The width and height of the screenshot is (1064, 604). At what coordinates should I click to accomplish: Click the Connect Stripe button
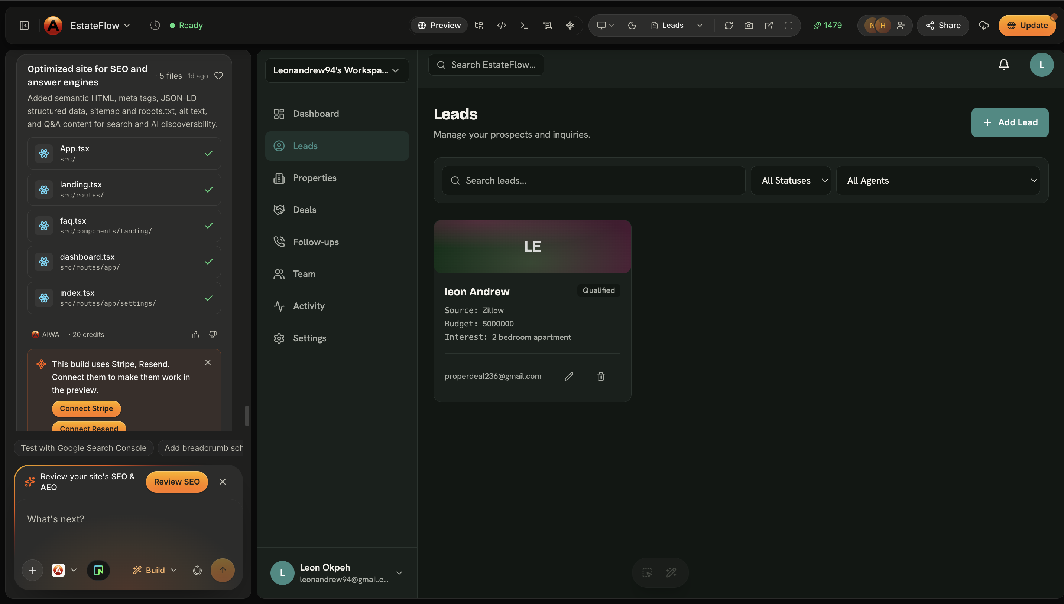pyautogui.click(x=87, y=408)
